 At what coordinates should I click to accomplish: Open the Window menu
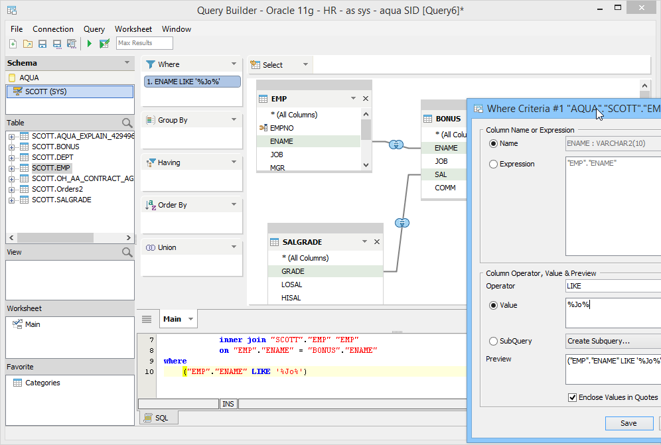(177, 29)
